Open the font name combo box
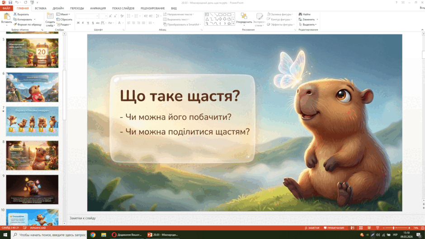This screenshot has width=425, height=239. (x=87, y=16)
